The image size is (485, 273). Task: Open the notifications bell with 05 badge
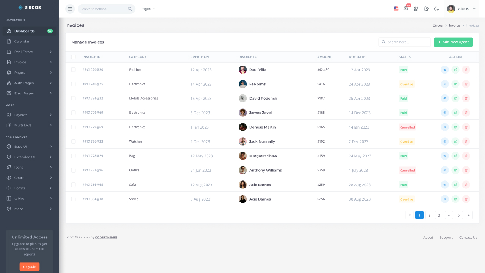pos(405,9)
